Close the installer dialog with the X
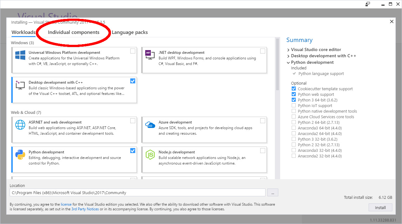Image resolution: width=402 pixels, height=224 pixels. click(392, 21)
